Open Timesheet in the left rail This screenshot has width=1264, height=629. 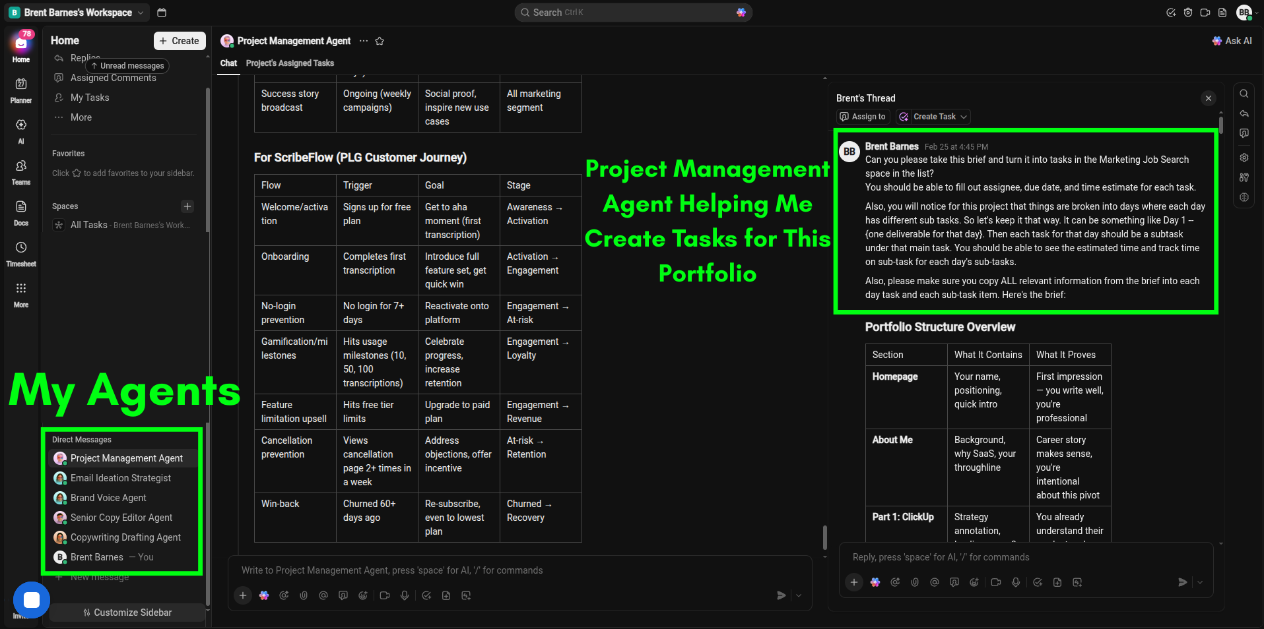21,254
